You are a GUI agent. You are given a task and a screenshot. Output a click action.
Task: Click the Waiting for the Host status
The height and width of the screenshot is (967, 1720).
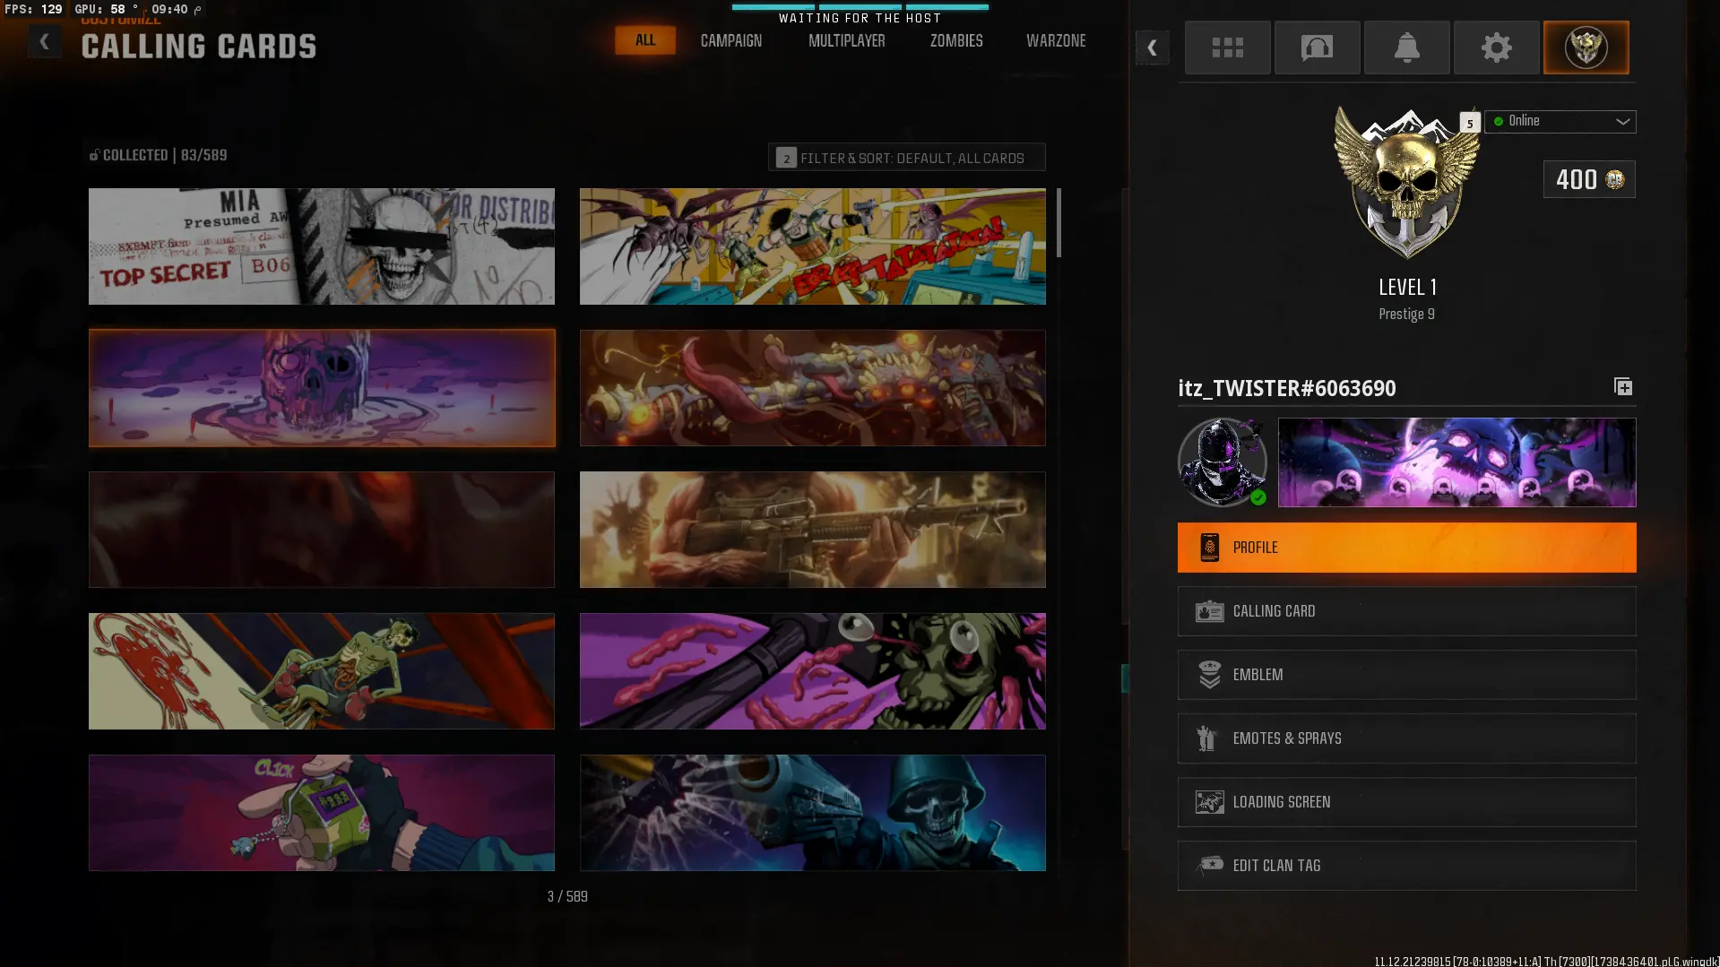pyautogui.click(x=860, y=18)
